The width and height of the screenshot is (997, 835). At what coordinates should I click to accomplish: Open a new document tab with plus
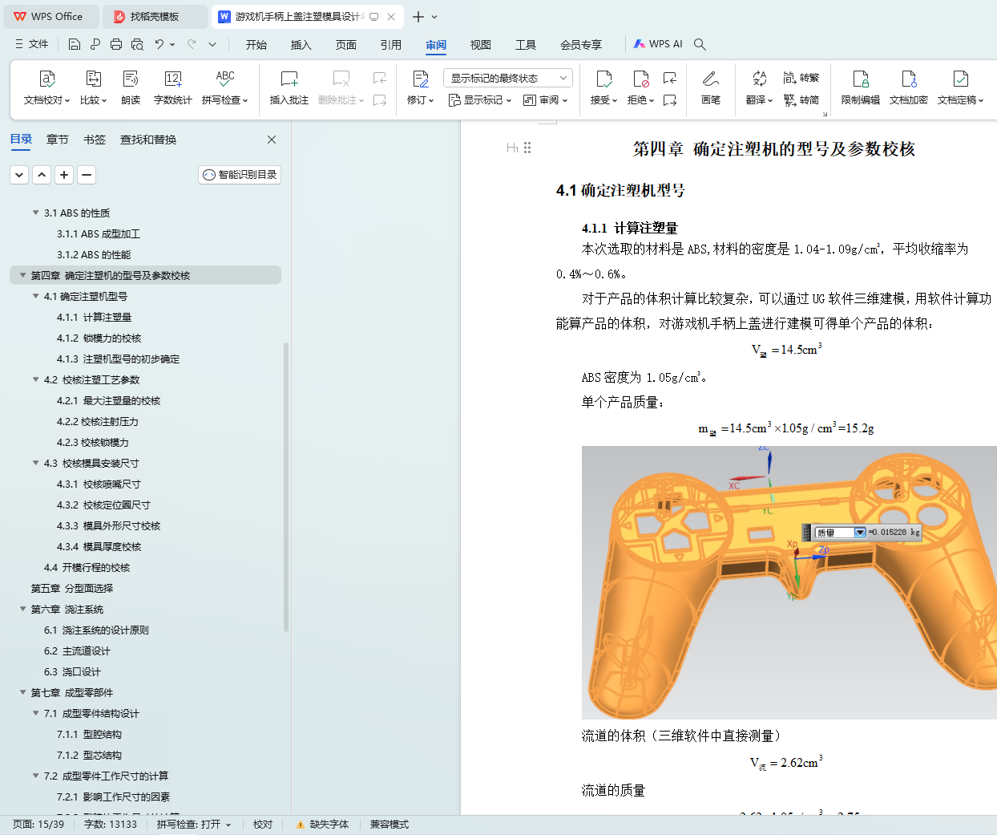click(x=418, y=16)
